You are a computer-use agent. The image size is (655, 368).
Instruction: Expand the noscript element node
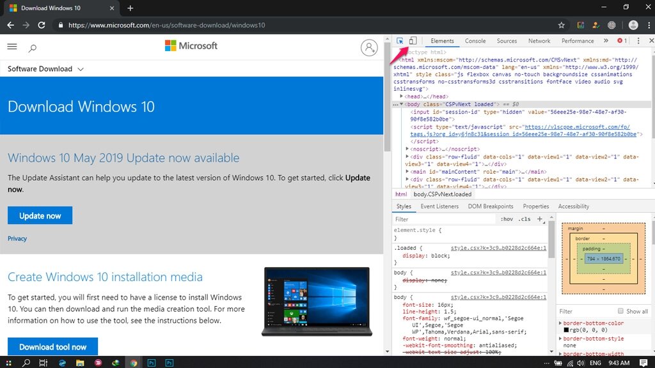point(407,148)
